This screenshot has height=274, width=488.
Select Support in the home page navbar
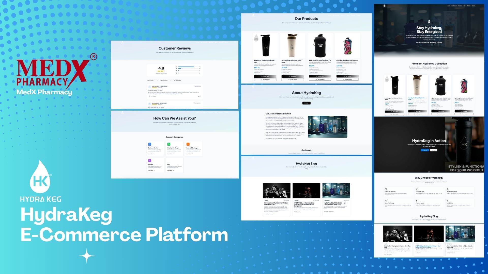474,6
